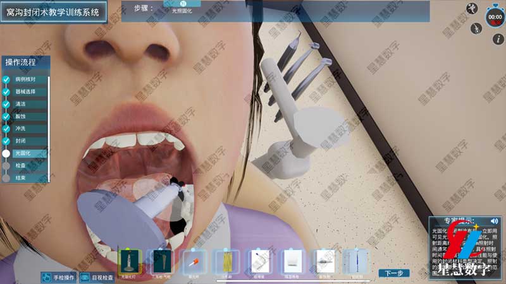
Task: Switch to 手检操作 mode
Action: (58, 276)
